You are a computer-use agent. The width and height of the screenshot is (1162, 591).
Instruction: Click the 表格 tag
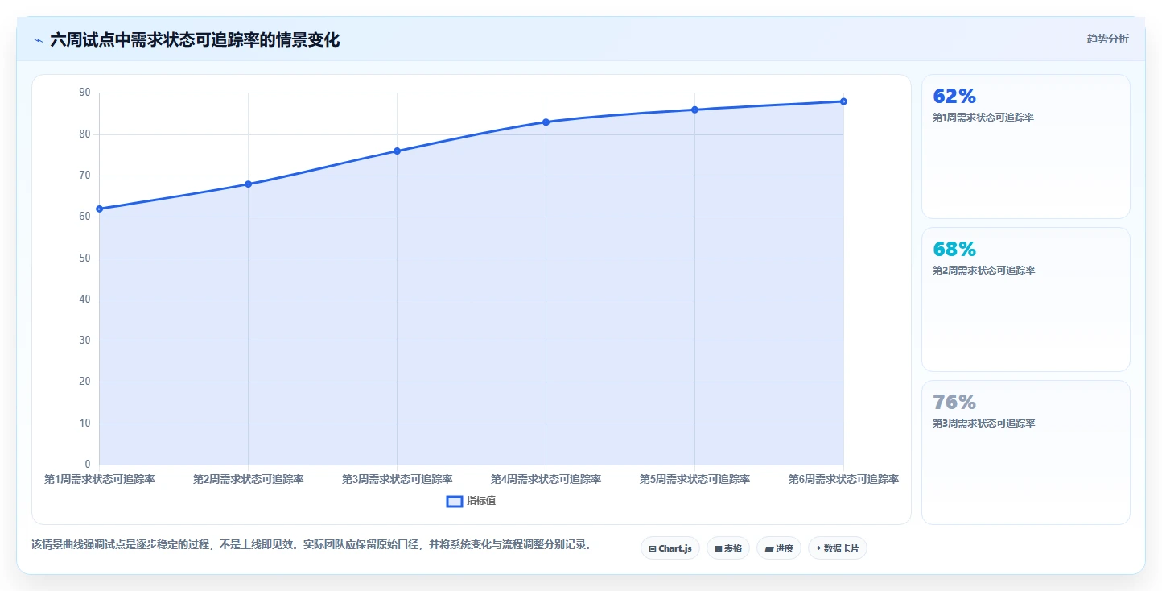[x=728, y=548]
